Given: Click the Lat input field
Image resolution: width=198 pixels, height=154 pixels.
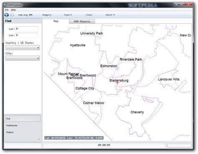Looking at the screenshot, I should [27, 29].
